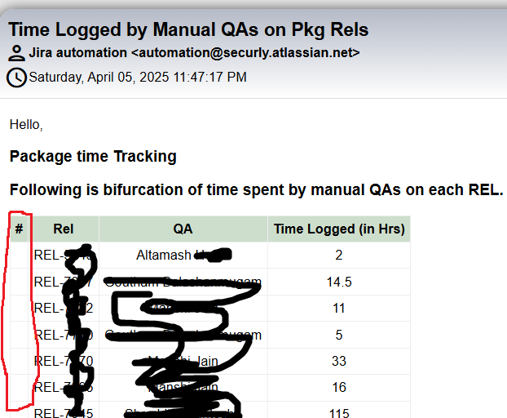Click the 115 hours cell
Screen dimensions: 507x418
339,411
